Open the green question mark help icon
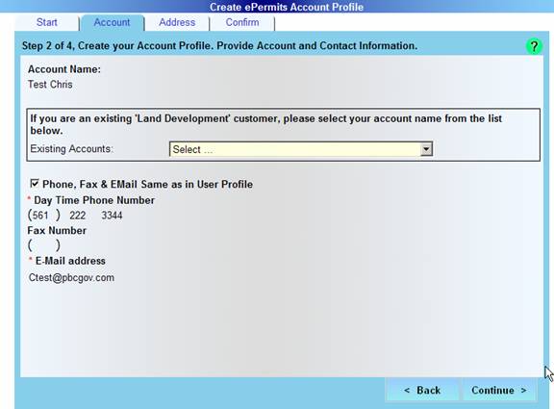The height and width of the screenshot is (409, 554). tap(534, 46)
